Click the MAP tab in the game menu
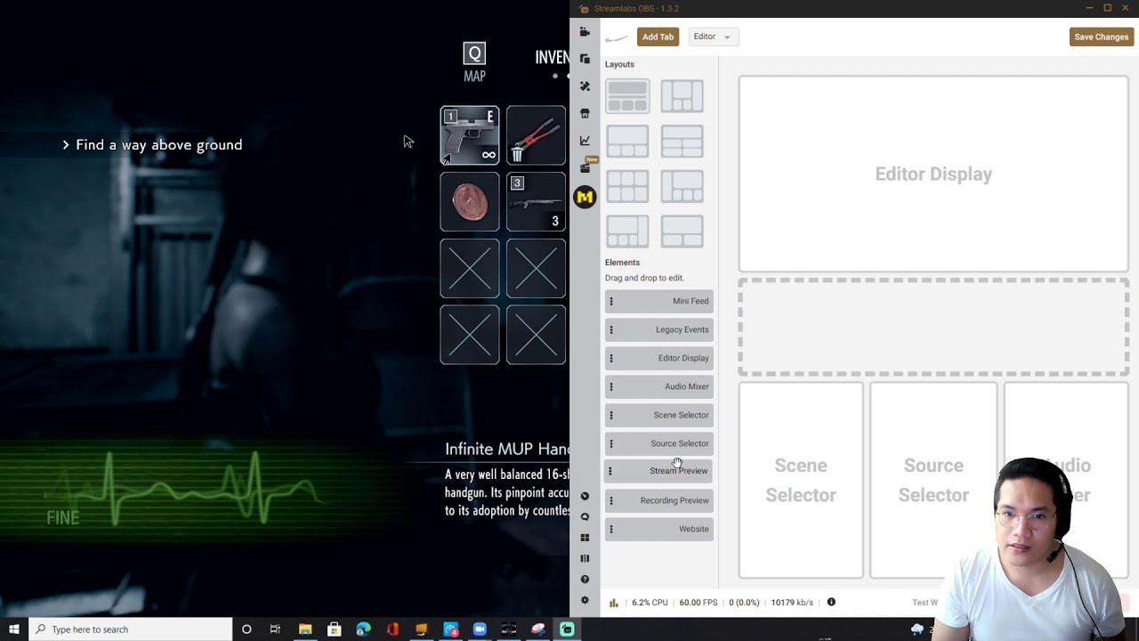 [474, 63]
